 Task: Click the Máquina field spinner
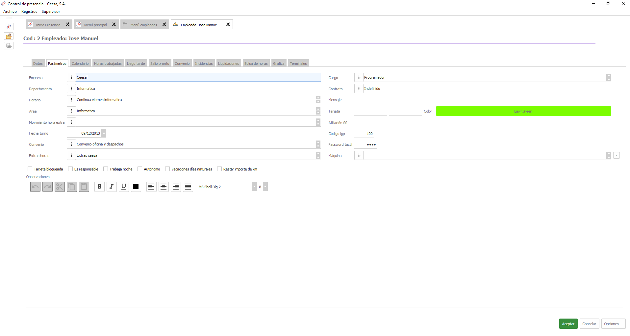click(609, 155)
